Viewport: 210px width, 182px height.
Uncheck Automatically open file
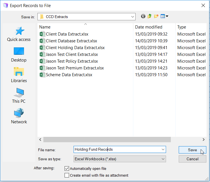67,168
